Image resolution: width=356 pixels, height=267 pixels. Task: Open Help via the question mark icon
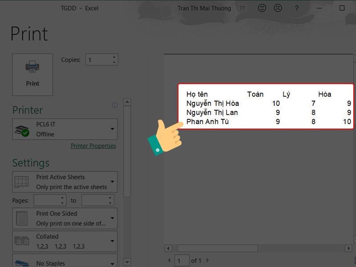tap(296, 8)
